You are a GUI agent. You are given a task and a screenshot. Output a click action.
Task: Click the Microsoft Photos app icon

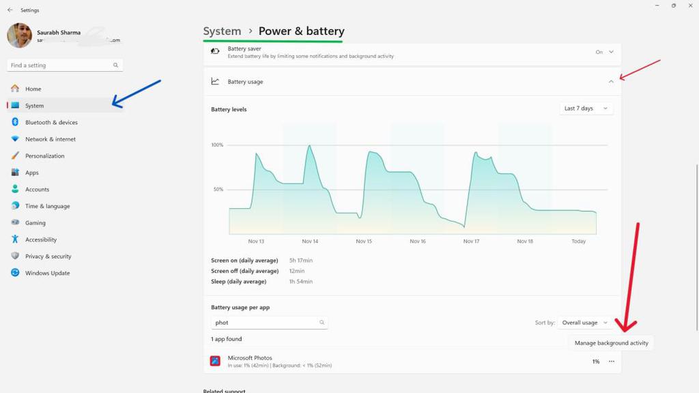click(215, 361)
